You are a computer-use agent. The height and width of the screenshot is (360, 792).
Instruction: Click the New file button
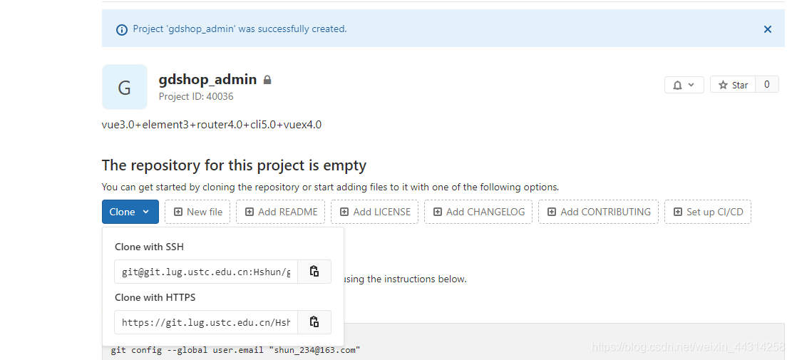(x=197, y=212)
